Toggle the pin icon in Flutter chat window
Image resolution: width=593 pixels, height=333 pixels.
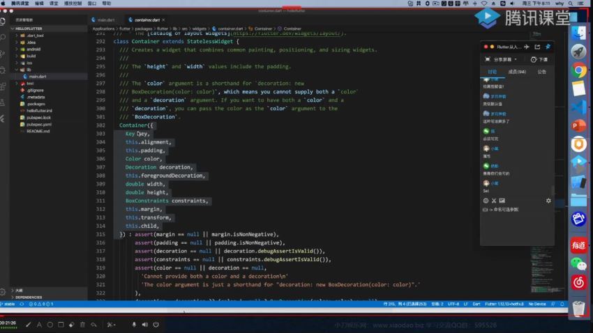point(548,47)
